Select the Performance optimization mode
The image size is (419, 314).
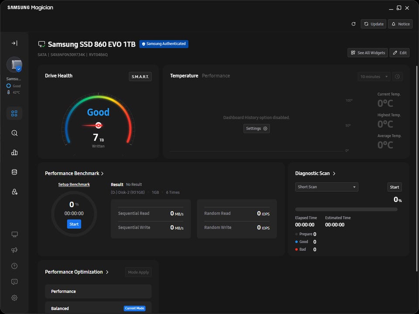click(x=98, y=291)
